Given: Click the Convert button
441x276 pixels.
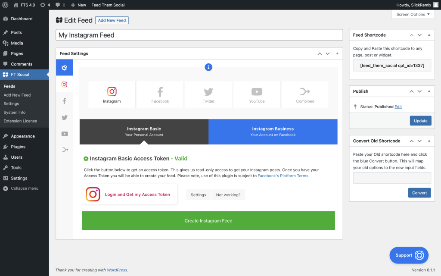Looking at the screenshot, I should [x=419, y=193].
